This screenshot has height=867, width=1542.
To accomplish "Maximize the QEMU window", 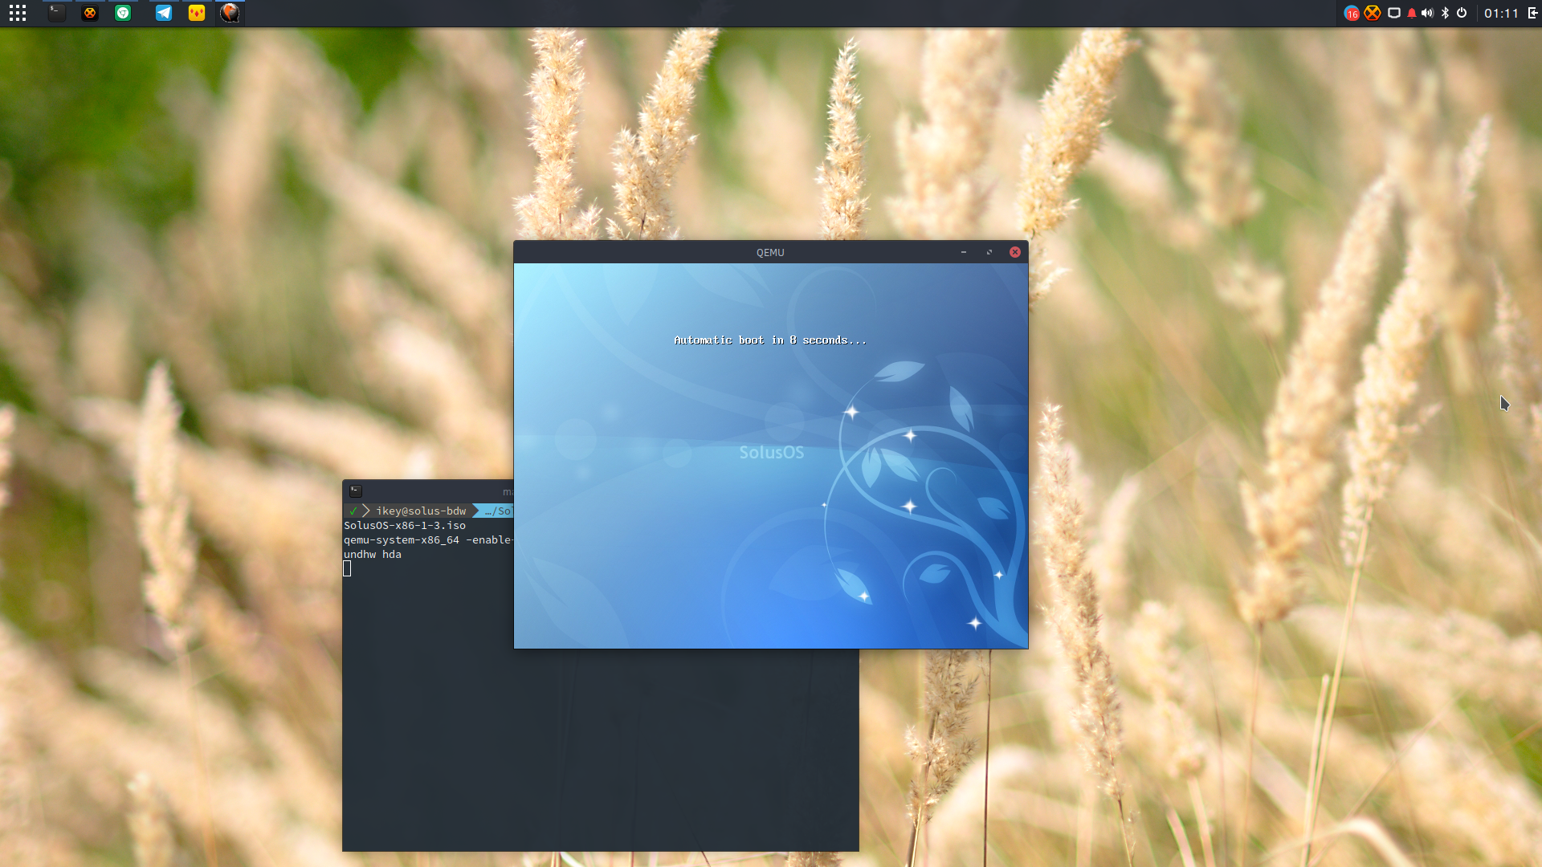I will 989,252.
